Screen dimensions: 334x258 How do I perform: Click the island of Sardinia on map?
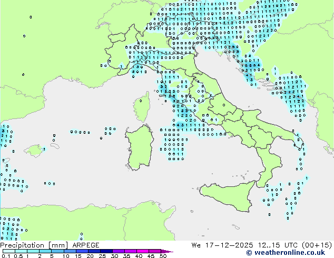pos(140,147)
